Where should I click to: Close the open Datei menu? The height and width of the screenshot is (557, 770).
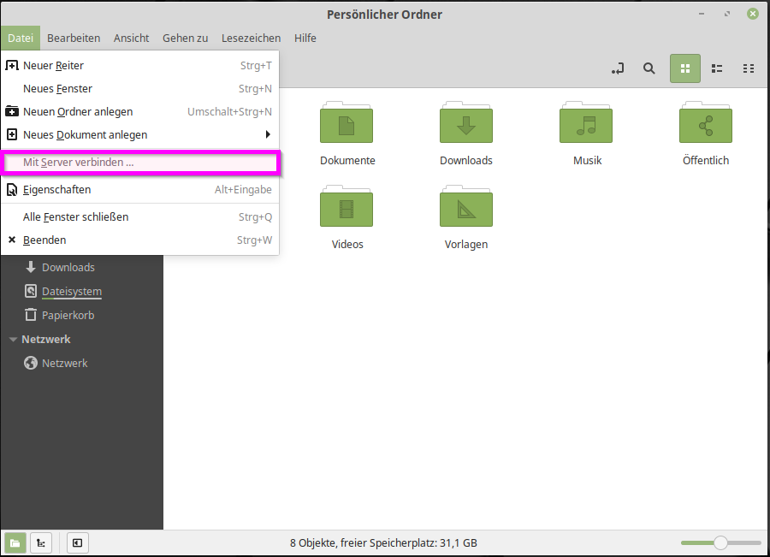click(21, 39)
